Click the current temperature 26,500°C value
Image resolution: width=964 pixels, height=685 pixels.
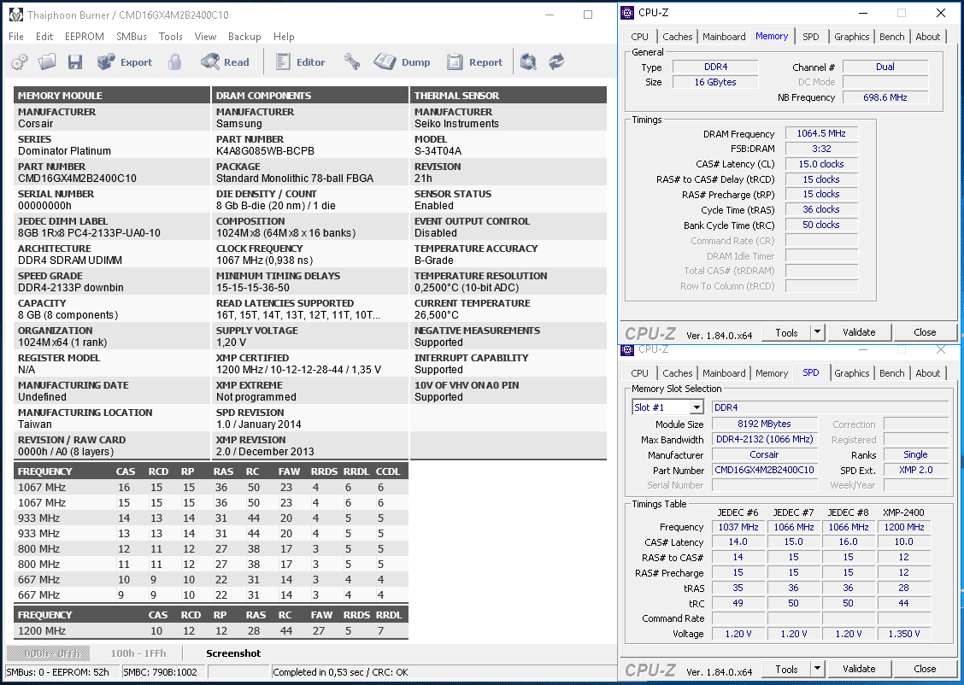(x=437, y=314)
